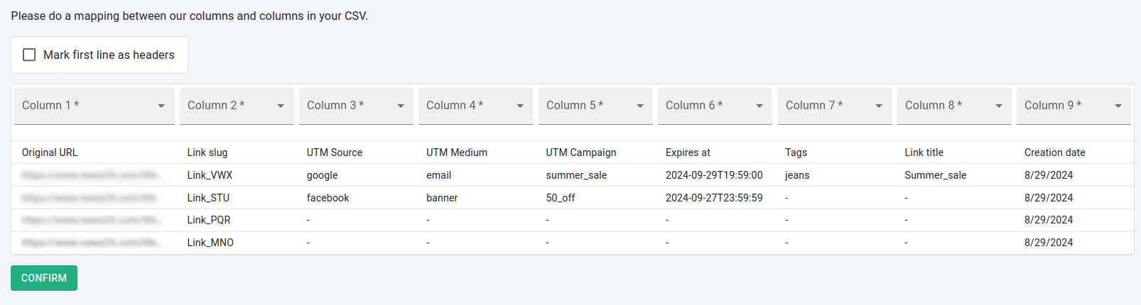
Task: Click the summer_sale campaign cell
Action: coord(576,175)
